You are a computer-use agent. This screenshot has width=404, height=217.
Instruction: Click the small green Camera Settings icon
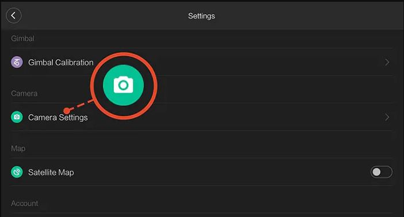[x=17, y=117]
